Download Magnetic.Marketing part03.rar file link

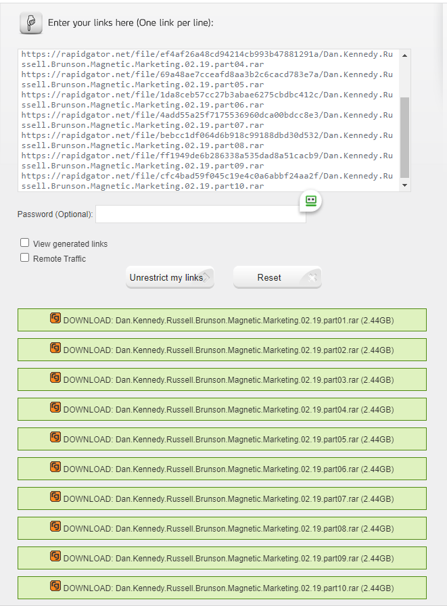tap(222, 379)
